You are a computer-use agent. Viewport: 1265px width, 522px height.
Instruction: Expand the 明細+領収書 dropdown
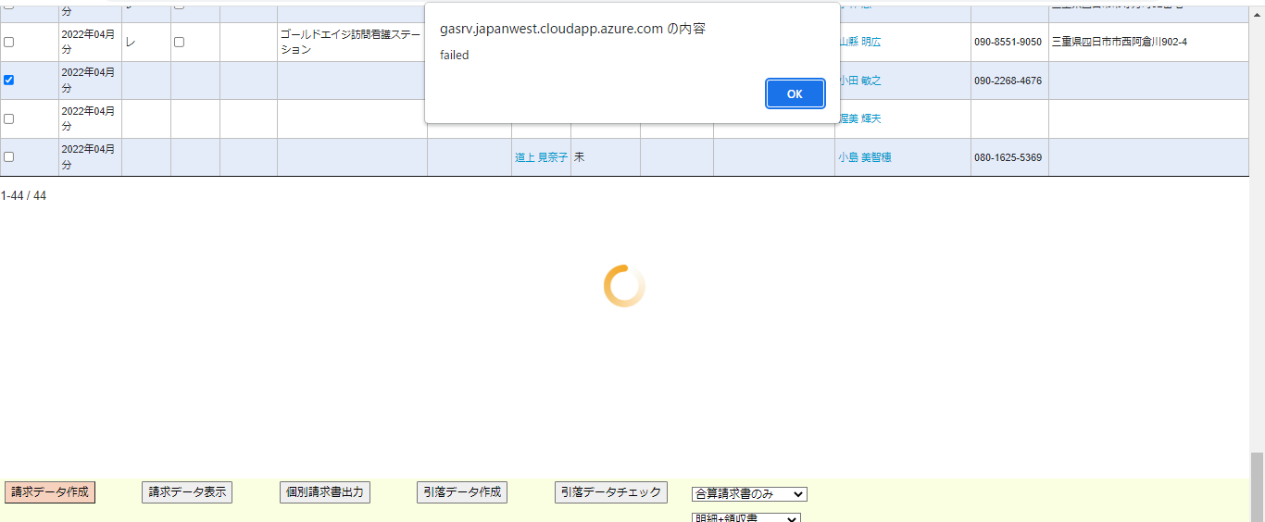coord(746,517)
